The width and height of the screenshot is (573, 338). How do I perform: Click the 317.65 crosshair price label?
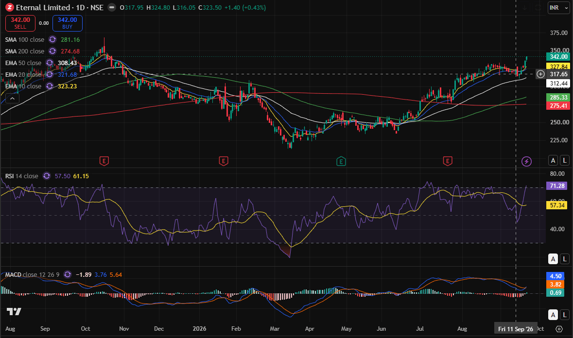pyautogui.click(x=558, y=74)
